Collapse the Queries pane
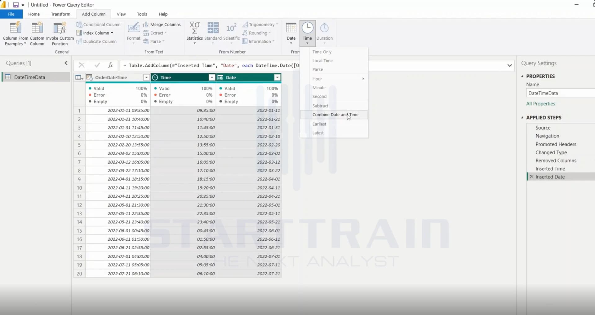Screen dimensions: 595x315 coord(66,63)
